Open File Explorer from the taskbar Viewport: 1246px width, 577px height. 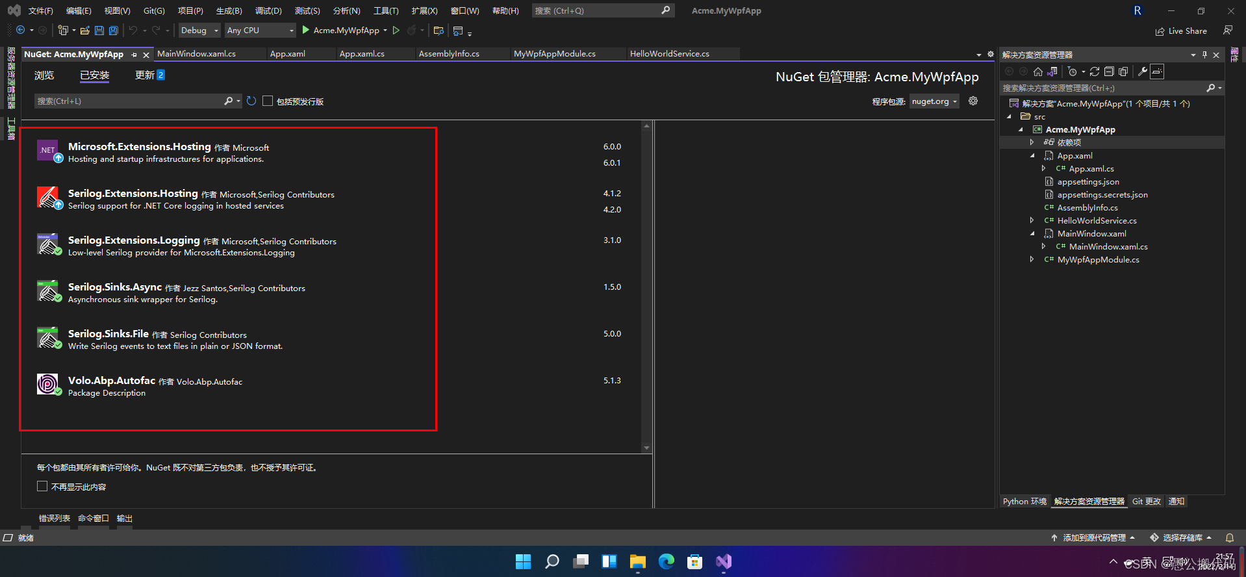tap(638, 561)
